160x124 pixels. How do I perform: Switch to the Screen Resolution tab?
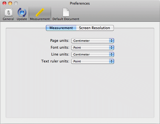95,28
